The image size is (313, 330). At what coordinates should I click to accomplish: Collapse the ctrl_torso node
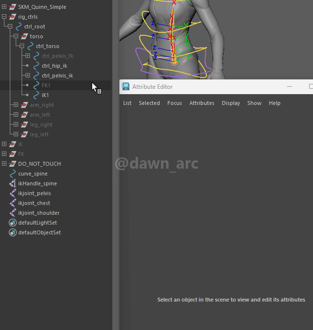[x=22, y=46]
